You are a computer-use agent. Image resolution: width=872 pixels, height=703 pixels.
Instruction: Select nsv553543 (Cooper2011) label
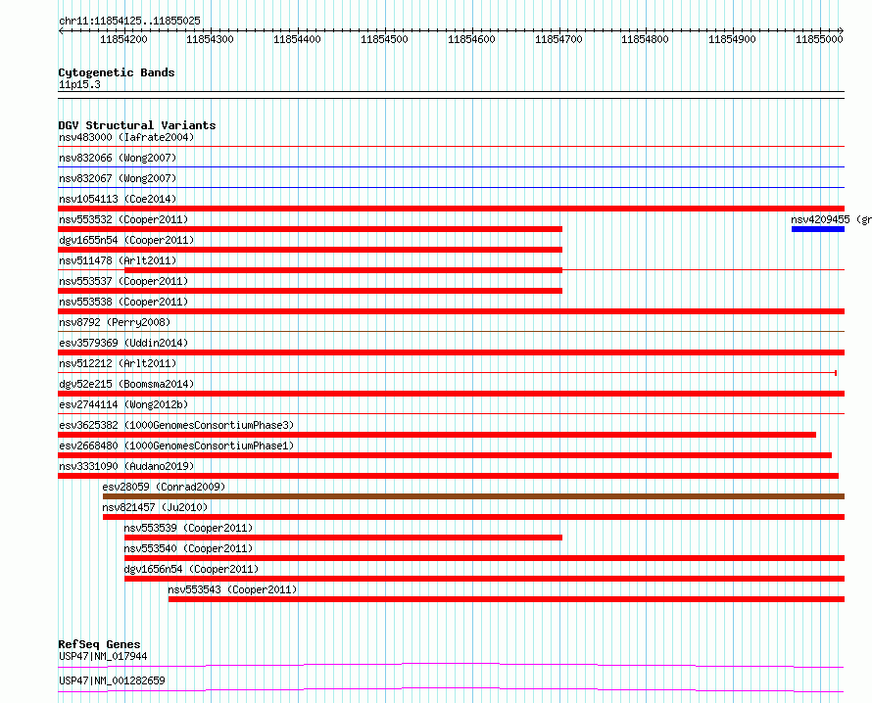(232, 589)
